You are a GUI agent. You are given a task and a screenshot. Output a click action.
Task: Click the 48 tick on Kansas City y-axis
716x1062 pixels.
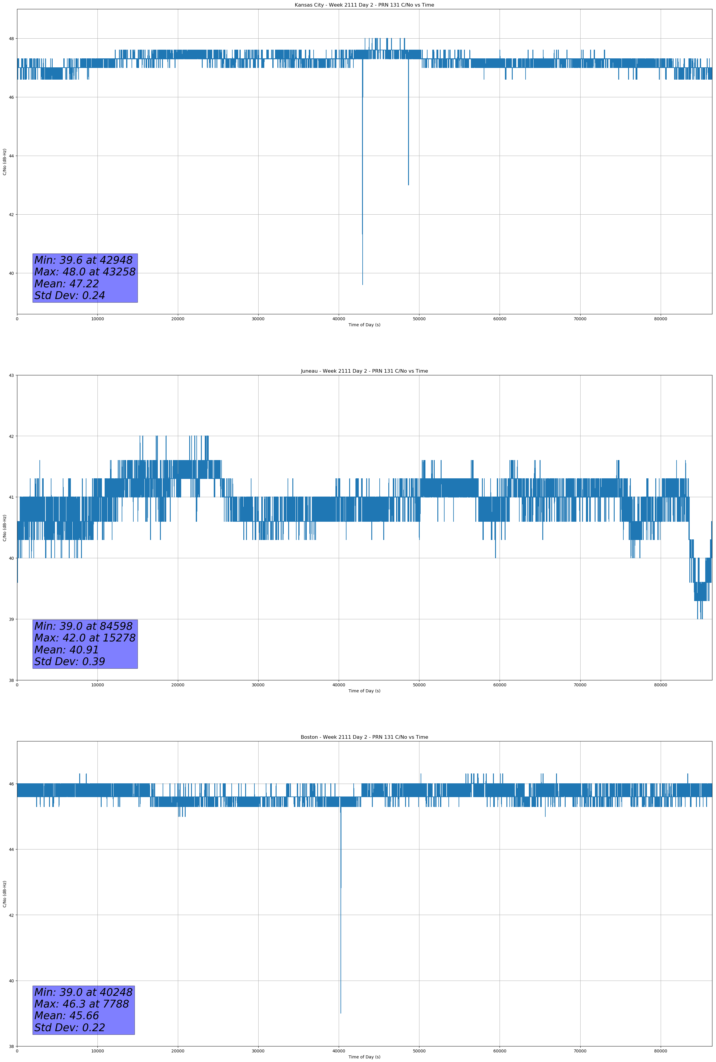pos(11,38)
